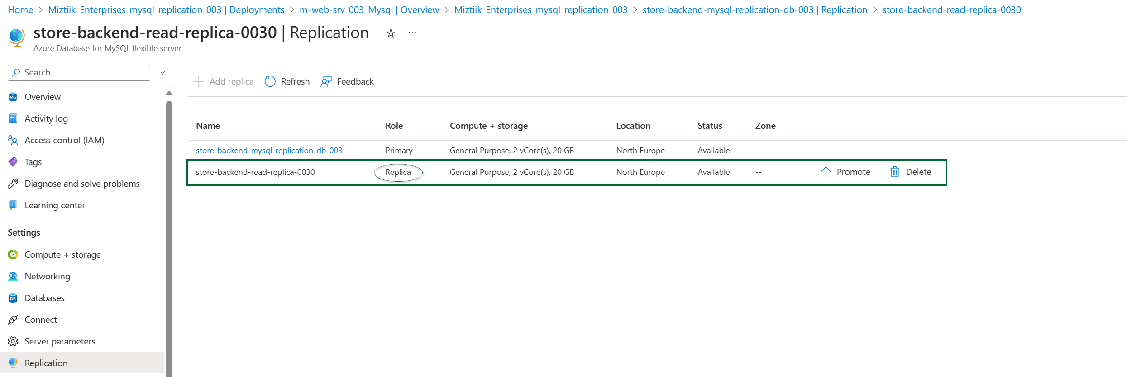The width and height of the screenshot is (1127, 377).
Task: Click the sidebar vertical scrollbar thumb
Action: 169,239
